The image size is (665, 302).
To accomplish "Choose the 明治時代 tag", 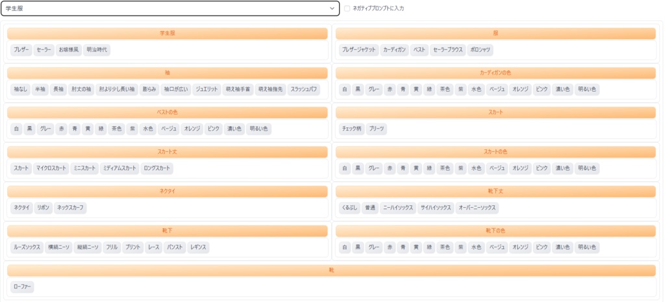I will click(97, 50).
